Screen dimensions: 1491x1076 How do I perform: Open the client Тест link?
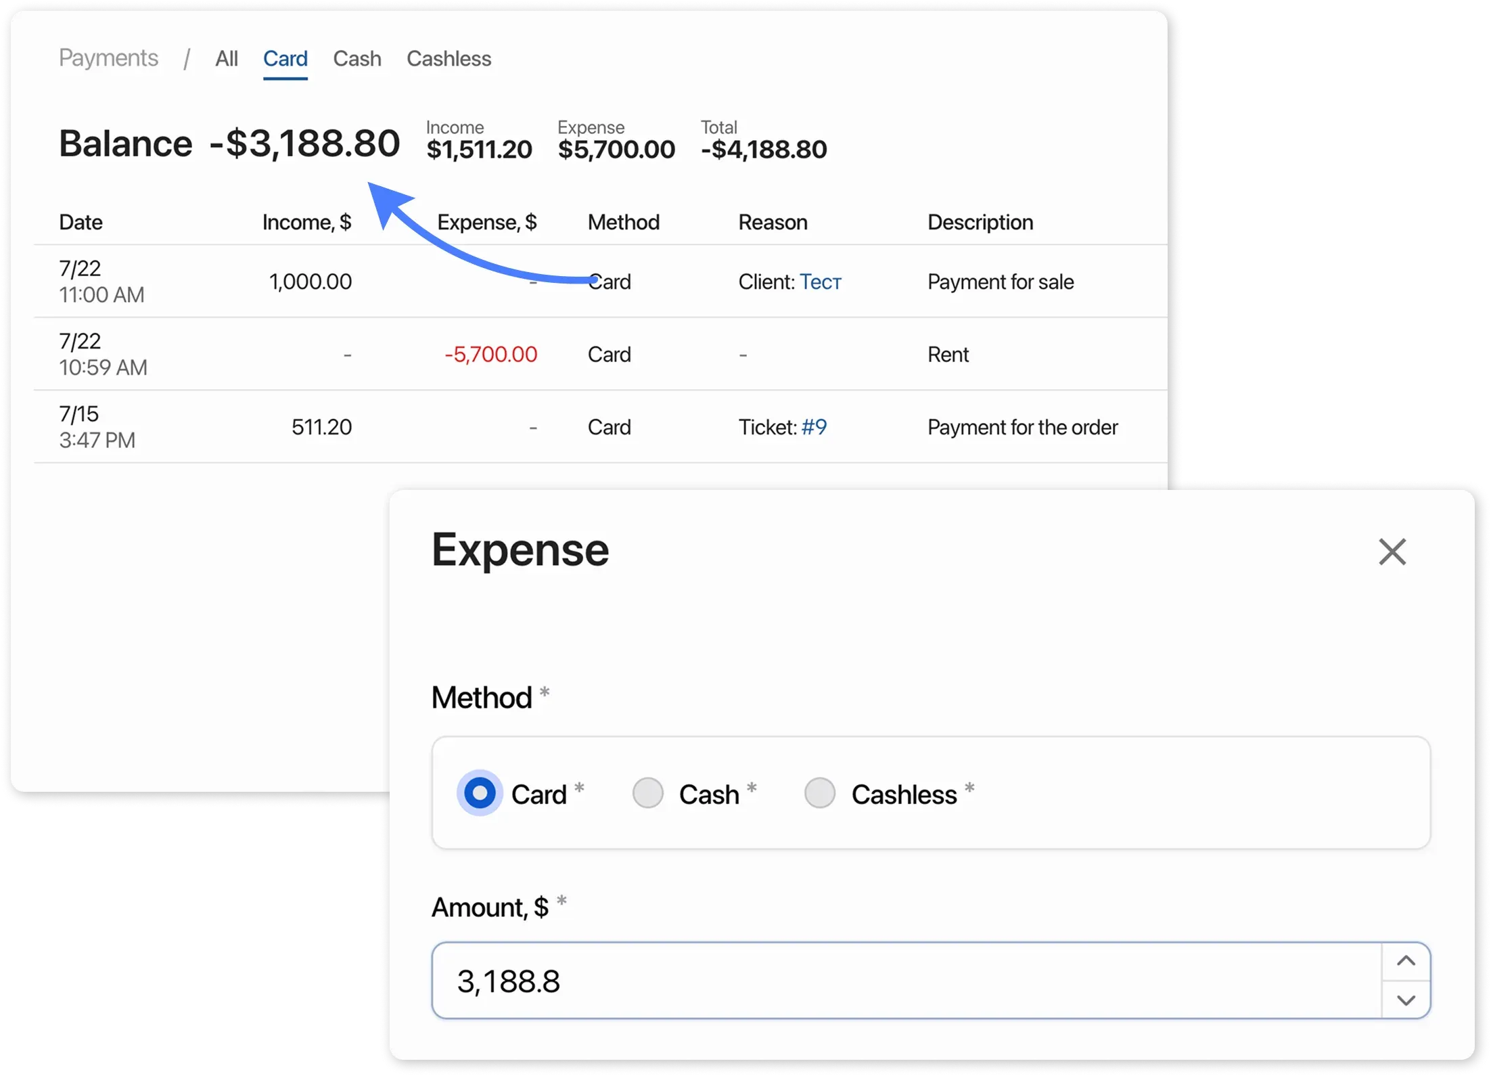click(820, 282)
